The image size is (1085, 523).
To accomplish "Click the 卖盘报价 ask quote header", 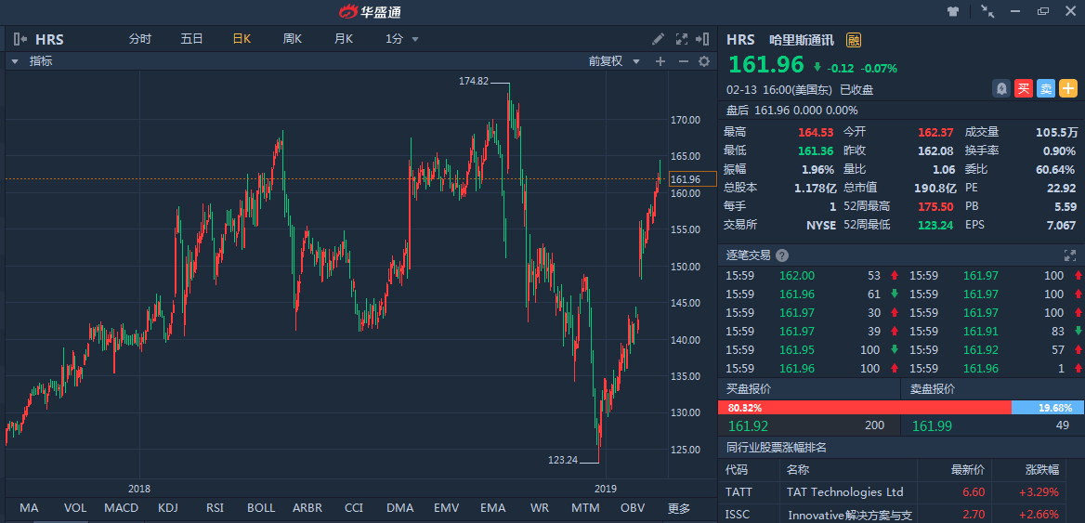I will pos(932,389).
